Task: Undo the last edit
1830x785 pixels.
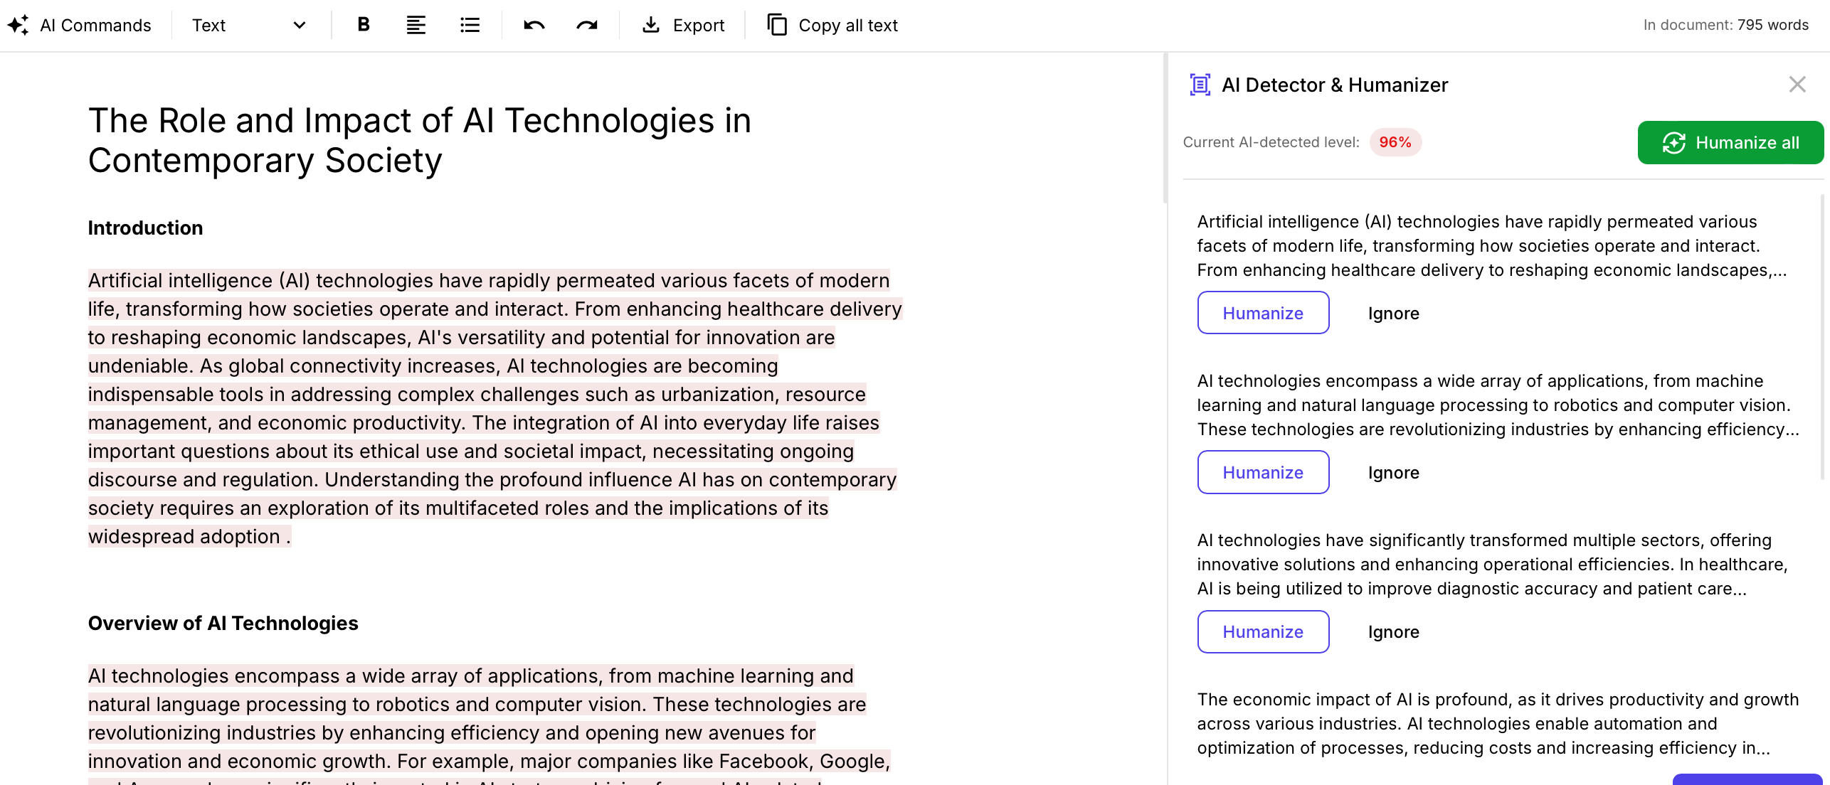Action: click(534, 26)
